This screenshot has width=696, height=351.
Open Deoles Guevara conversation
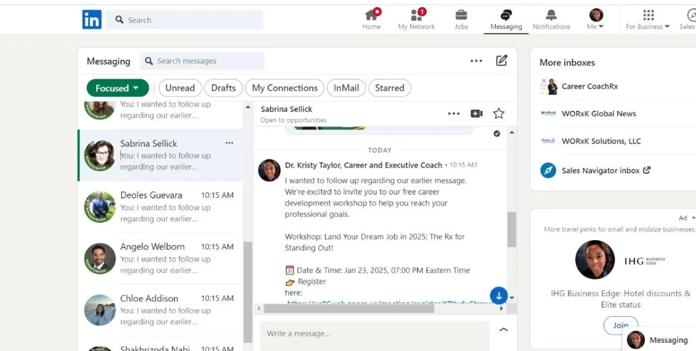click(x=160, y=207)
